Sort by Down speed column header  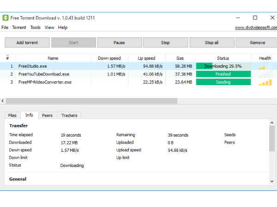pyautogui.click(x=109, y=58)
